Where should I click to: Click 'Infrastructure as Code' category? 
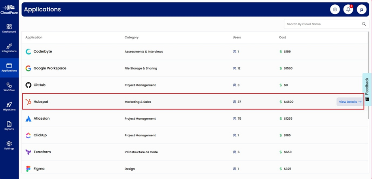[141, 152]
